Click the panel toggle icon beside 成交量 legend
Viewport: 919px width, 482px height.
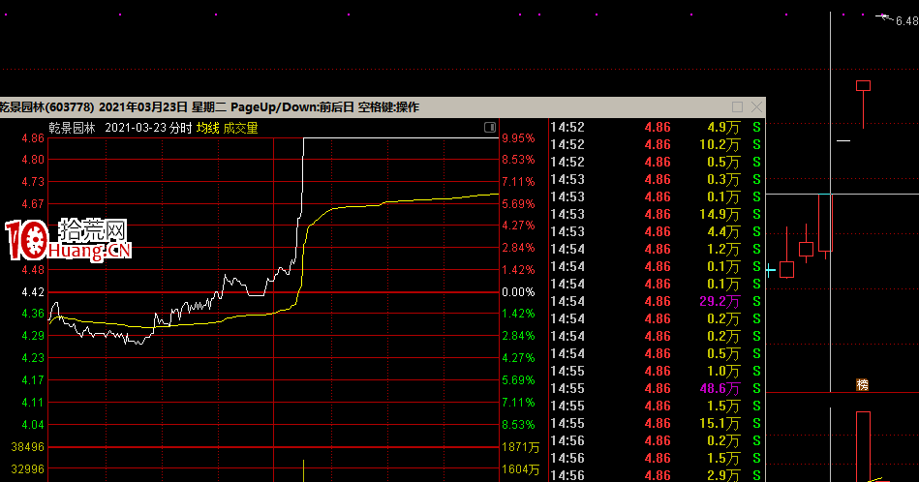[x=490, y=128]
